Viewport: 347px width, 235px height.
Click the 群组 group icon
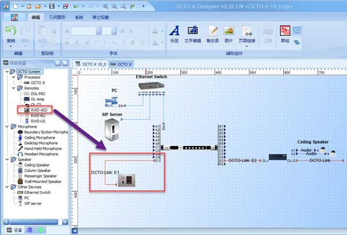285,32
